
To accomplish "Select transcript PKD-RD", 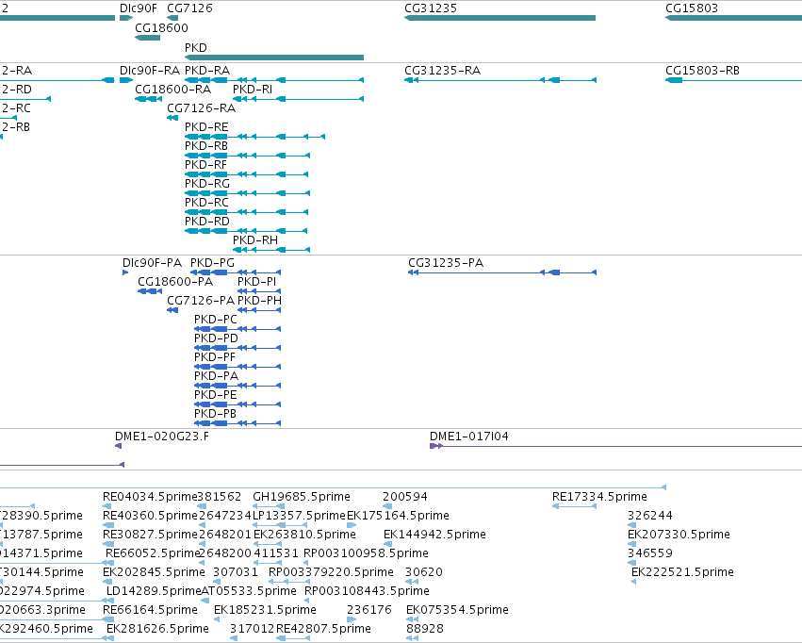I will point(246,231).
